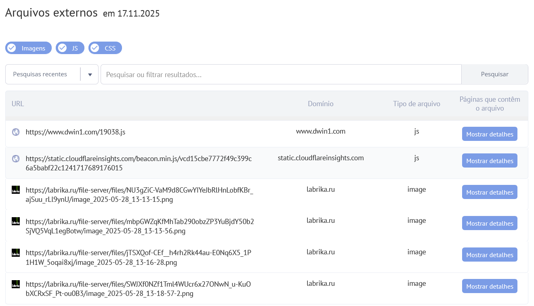Click the globe icon beside the dwin1.com script
This screenshot has width=534, height=306.
coord(15,132)
